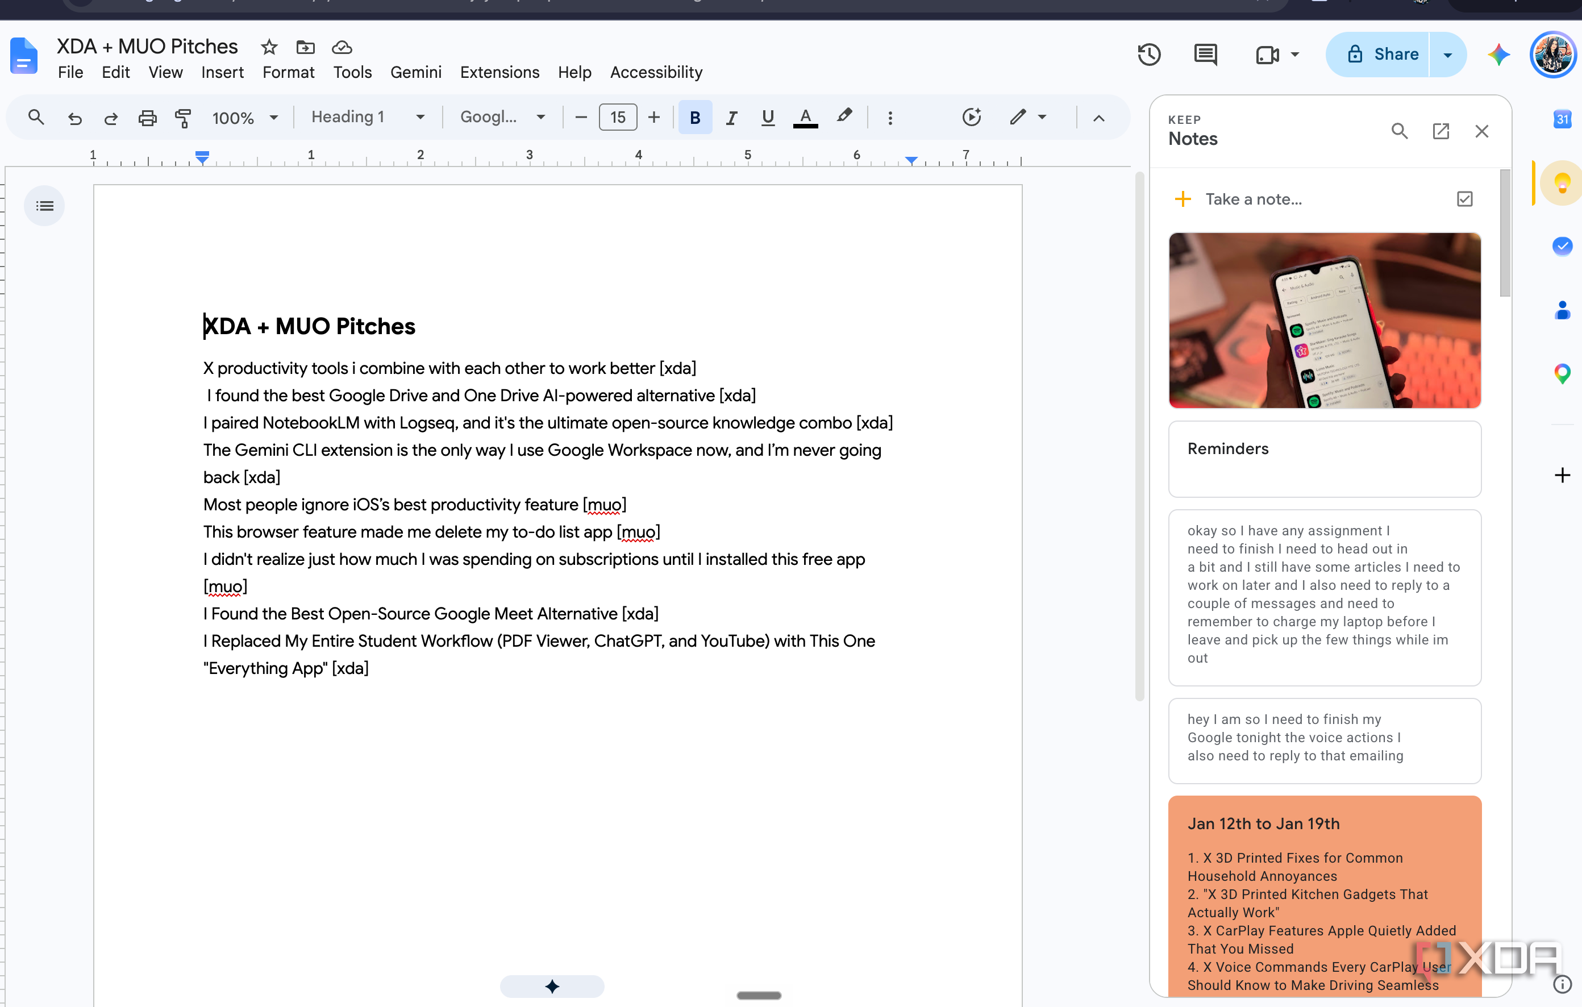Open the font family dropdown

click(502, 117)
